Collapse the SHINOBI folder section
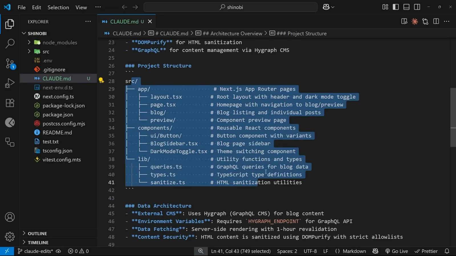This screenshot has height=256, width=456. click(x=58, y=33)
